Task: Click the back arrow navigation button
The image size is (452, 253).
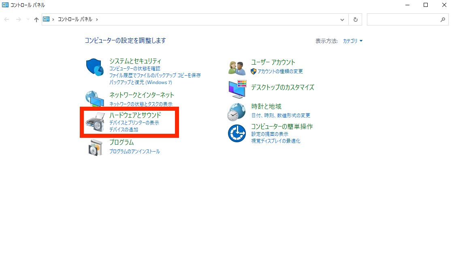Action: coord(6,19)
